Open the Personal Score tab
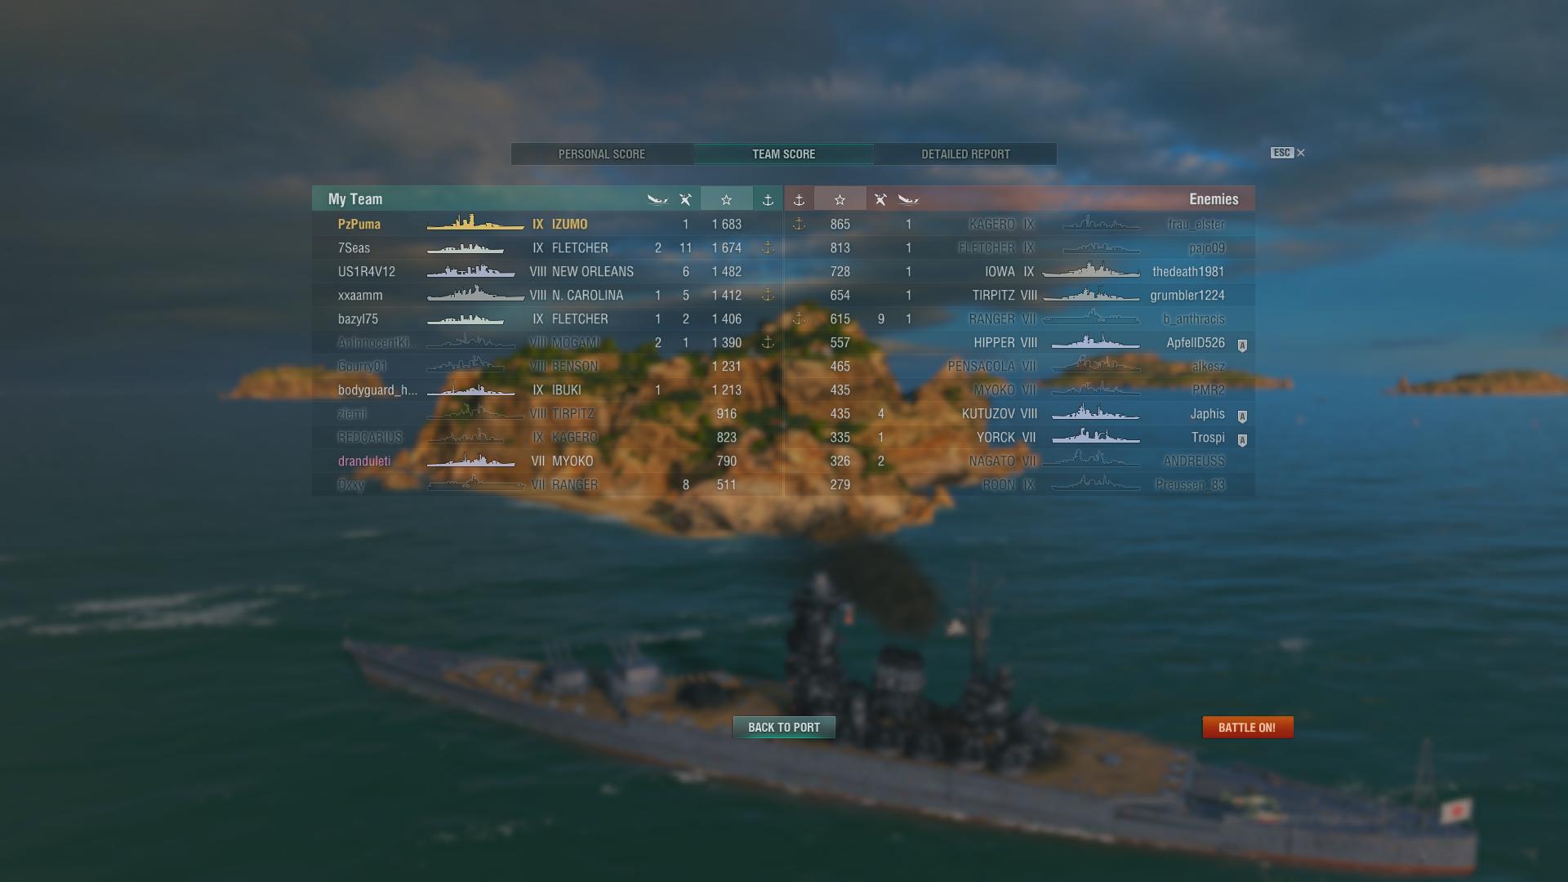Viewport: 1568px width, 882px height. point(602,154)
